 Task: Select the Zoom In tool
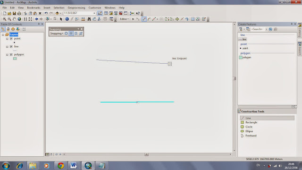coord(4,19)
